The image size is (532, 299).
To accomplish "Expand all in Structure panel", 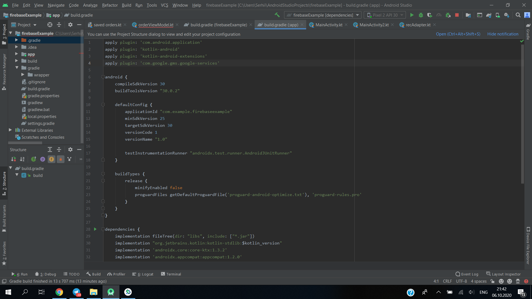I will [x=50, y=149].
